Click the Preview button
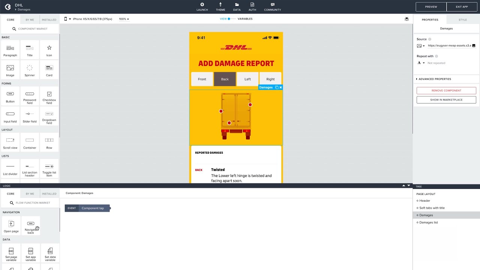480x270 pixels. pyautogui.click(x=431, y=7)
